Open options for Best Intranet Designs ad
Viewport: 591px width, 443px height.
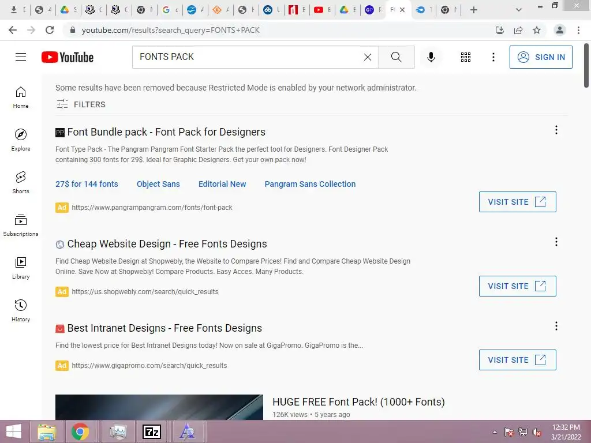[x=556, y=326]
